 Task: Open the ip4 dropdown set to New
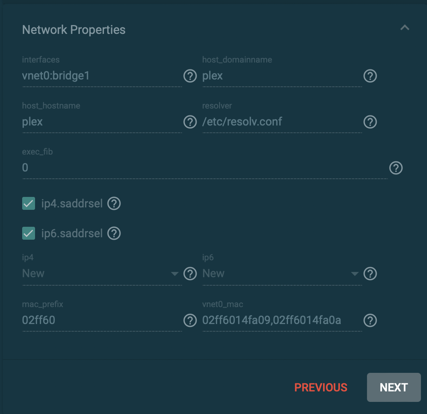tap(102, 274)
